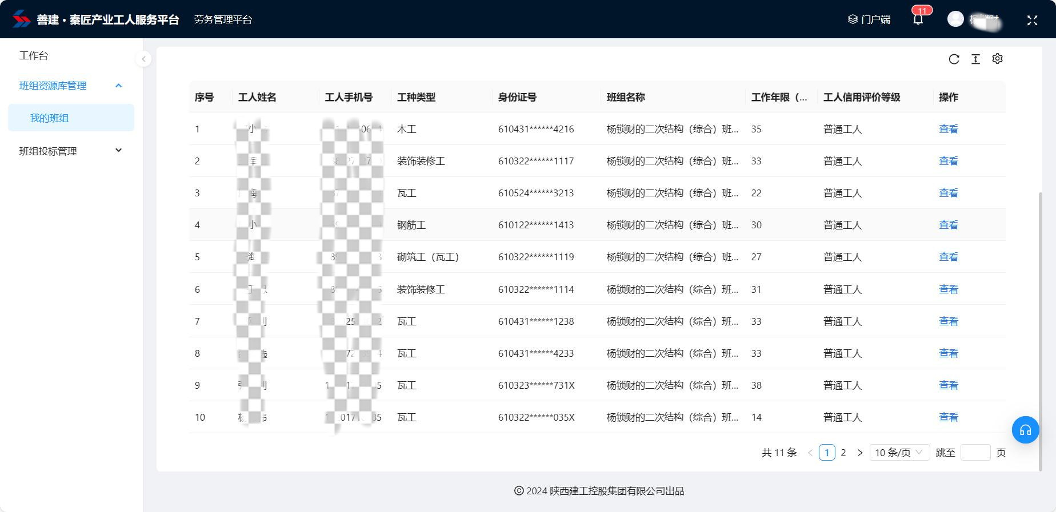This screenshot has height=512, width=1056.
Task: Open the column settings gear icon
Action: coord(997,59)
